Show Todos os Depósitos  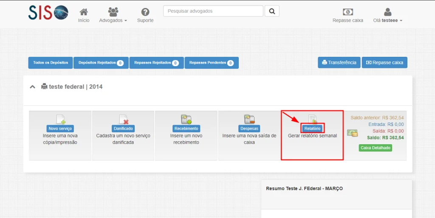[x=51, y=63]
